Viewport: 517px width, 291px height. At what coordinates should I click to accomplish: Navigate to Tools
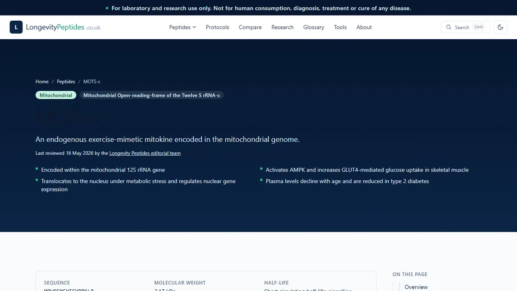click(x=340, y=27)
